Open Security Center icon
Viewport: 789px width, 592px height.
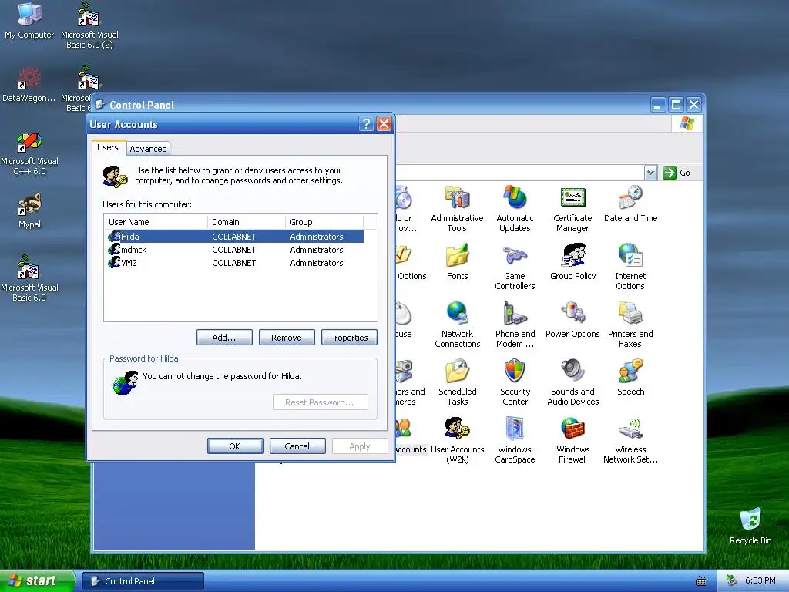click(515, 383)
